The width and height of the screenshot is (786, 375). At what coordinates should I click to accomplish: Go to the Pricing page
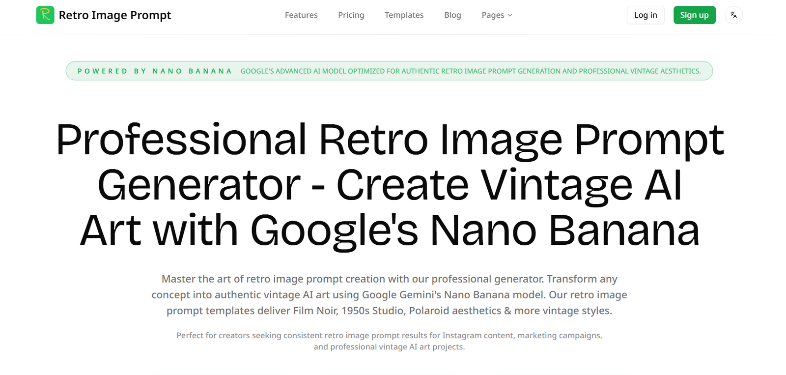(351, 15)
